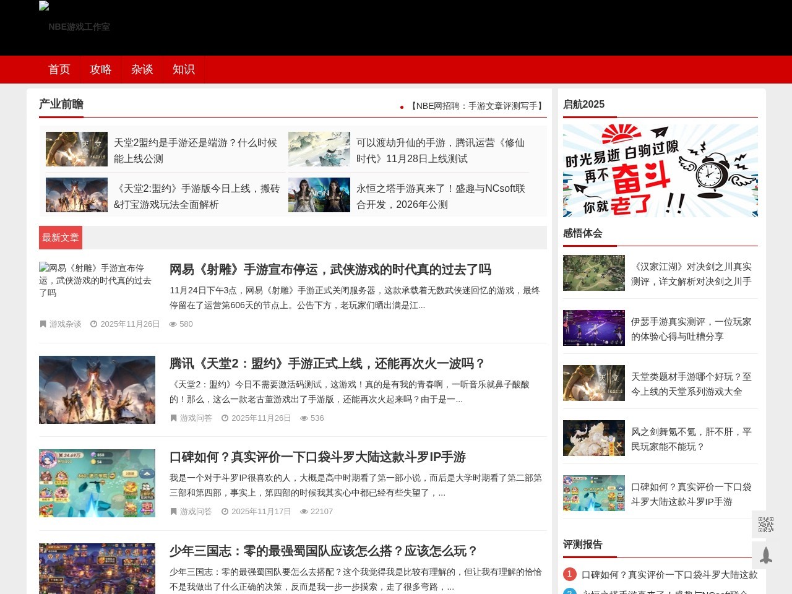The height and width of the screenshot is (594, 792).
Task: Click the clock icon next to 2025年11月26日 on 射雕 article
Action: (x=93, y=324)
